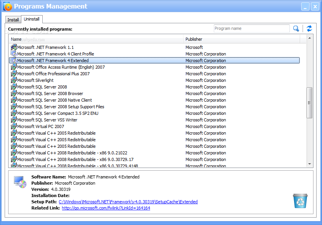Click the icon of SQL Server 2008 Native Client
The width and height of the screenshot is (322, 225).
(14, 100)
